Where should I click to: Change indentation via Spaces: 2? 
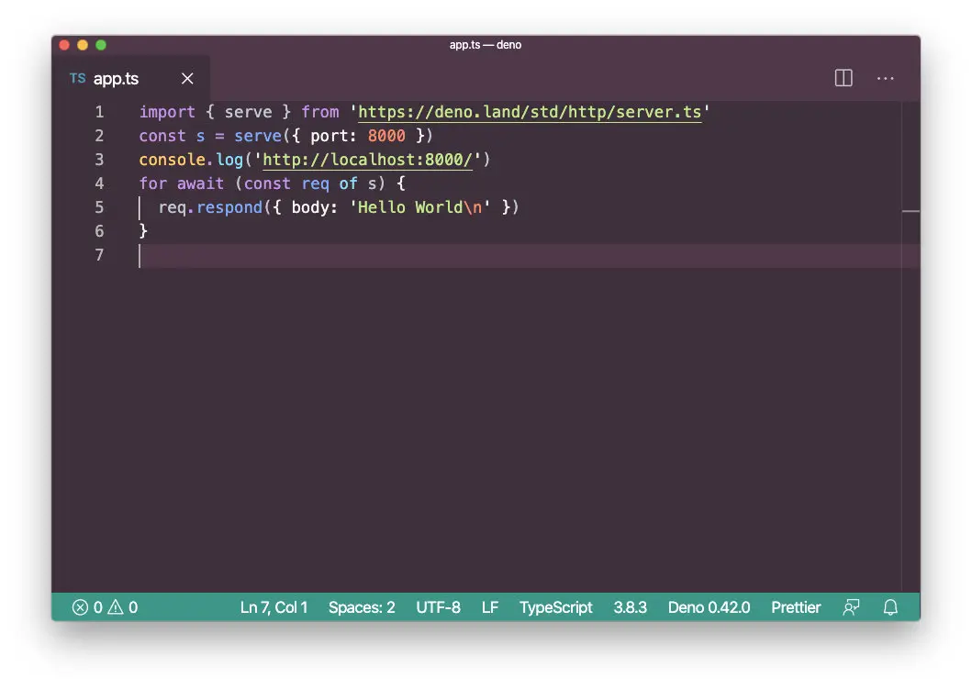tap(362, 607)
